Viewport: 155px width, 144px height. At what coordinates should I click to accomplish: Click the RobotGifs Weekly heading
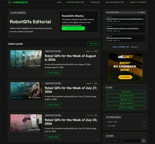click(x=73, y=16)
